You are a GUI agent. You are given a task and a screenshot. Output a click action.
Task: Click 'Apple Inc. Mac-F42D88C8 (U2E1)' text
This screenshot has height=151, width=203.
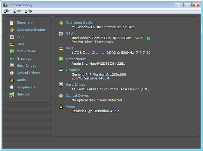tap(99, 63)
